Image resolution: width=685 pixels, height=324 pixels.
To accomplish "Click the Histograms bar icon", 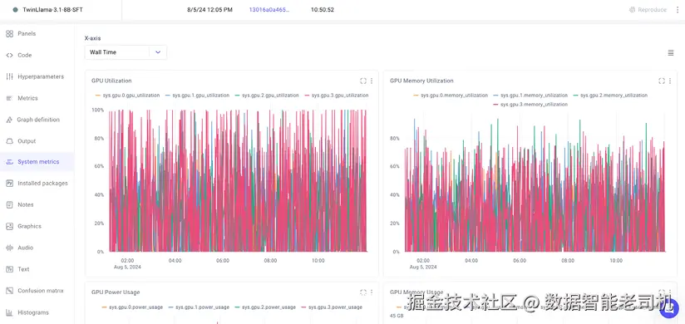I will click(10, 312).
